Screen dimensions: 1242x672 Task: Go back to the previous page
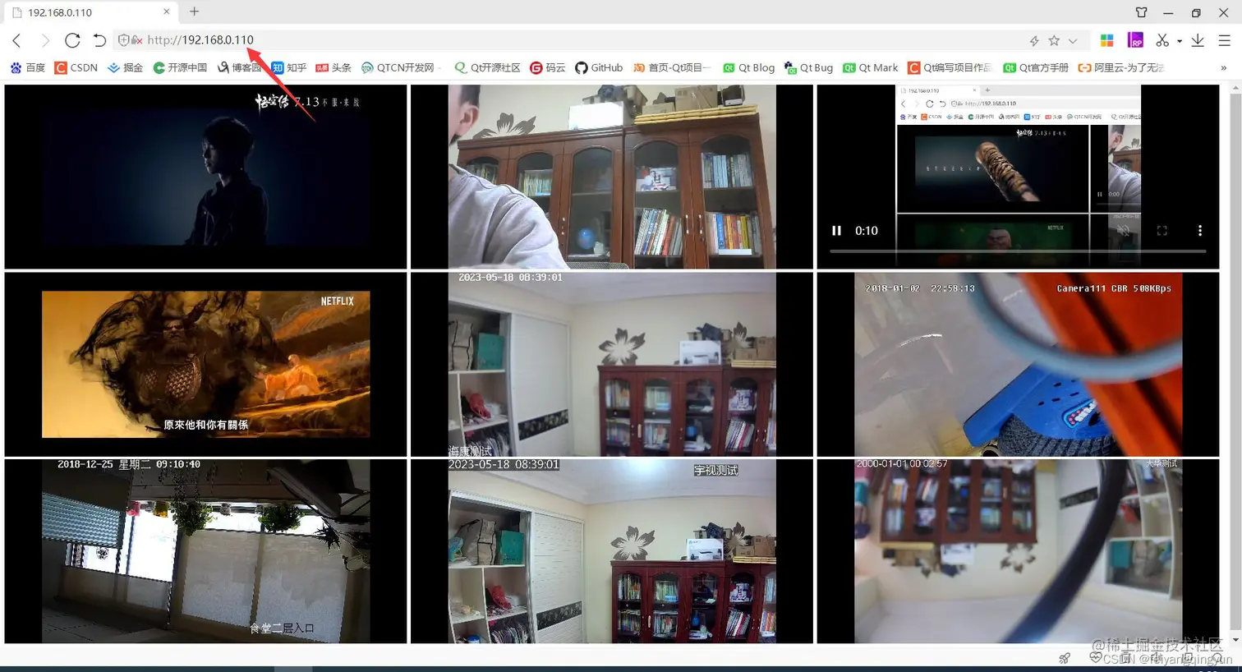(16, 40)
